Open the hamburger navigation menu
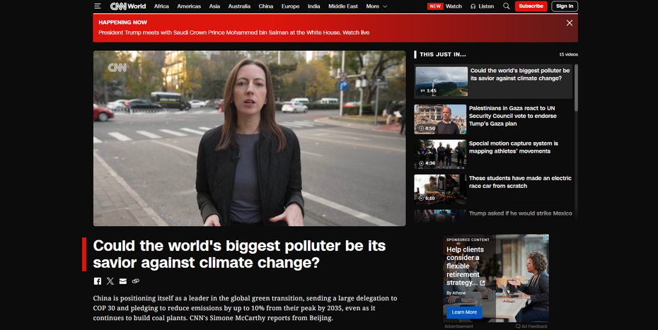Screen dimensions: 658x330 point(98,6)
